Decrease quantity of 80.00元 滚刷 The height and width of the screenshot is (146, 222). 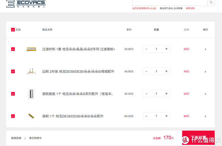click(x=147, y=116)
